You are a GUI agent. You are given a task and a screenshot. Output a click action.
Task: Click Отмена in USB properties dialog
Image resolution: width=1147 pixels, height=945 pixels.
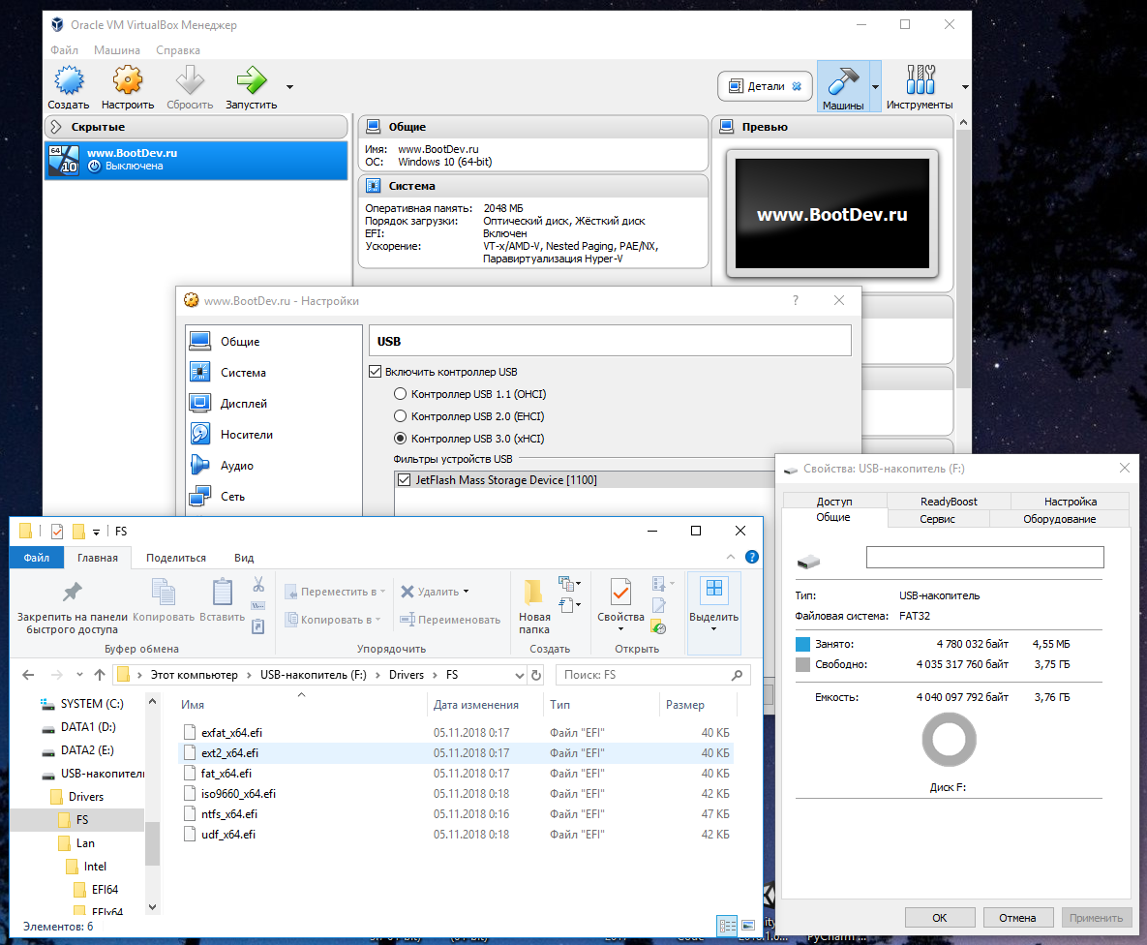(x=1017, y=918)
